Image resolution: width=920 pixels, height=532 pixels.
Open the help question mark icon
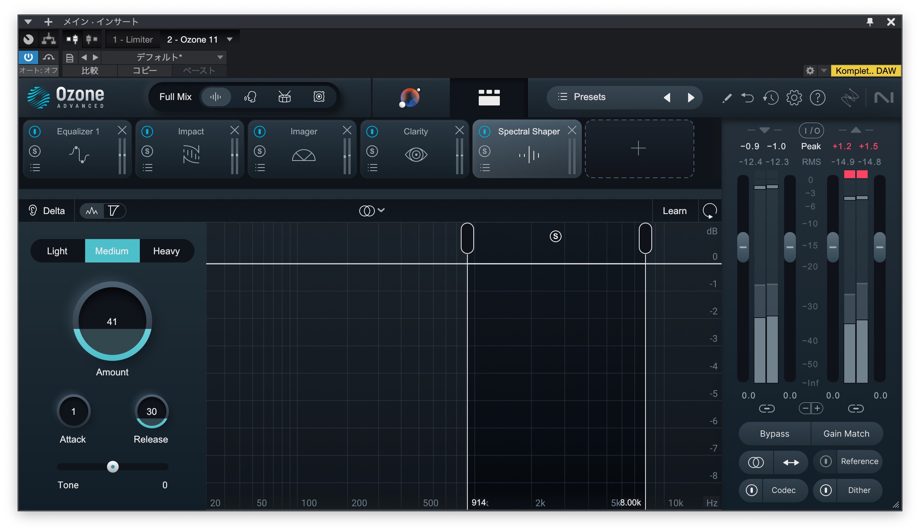point(817,97)
